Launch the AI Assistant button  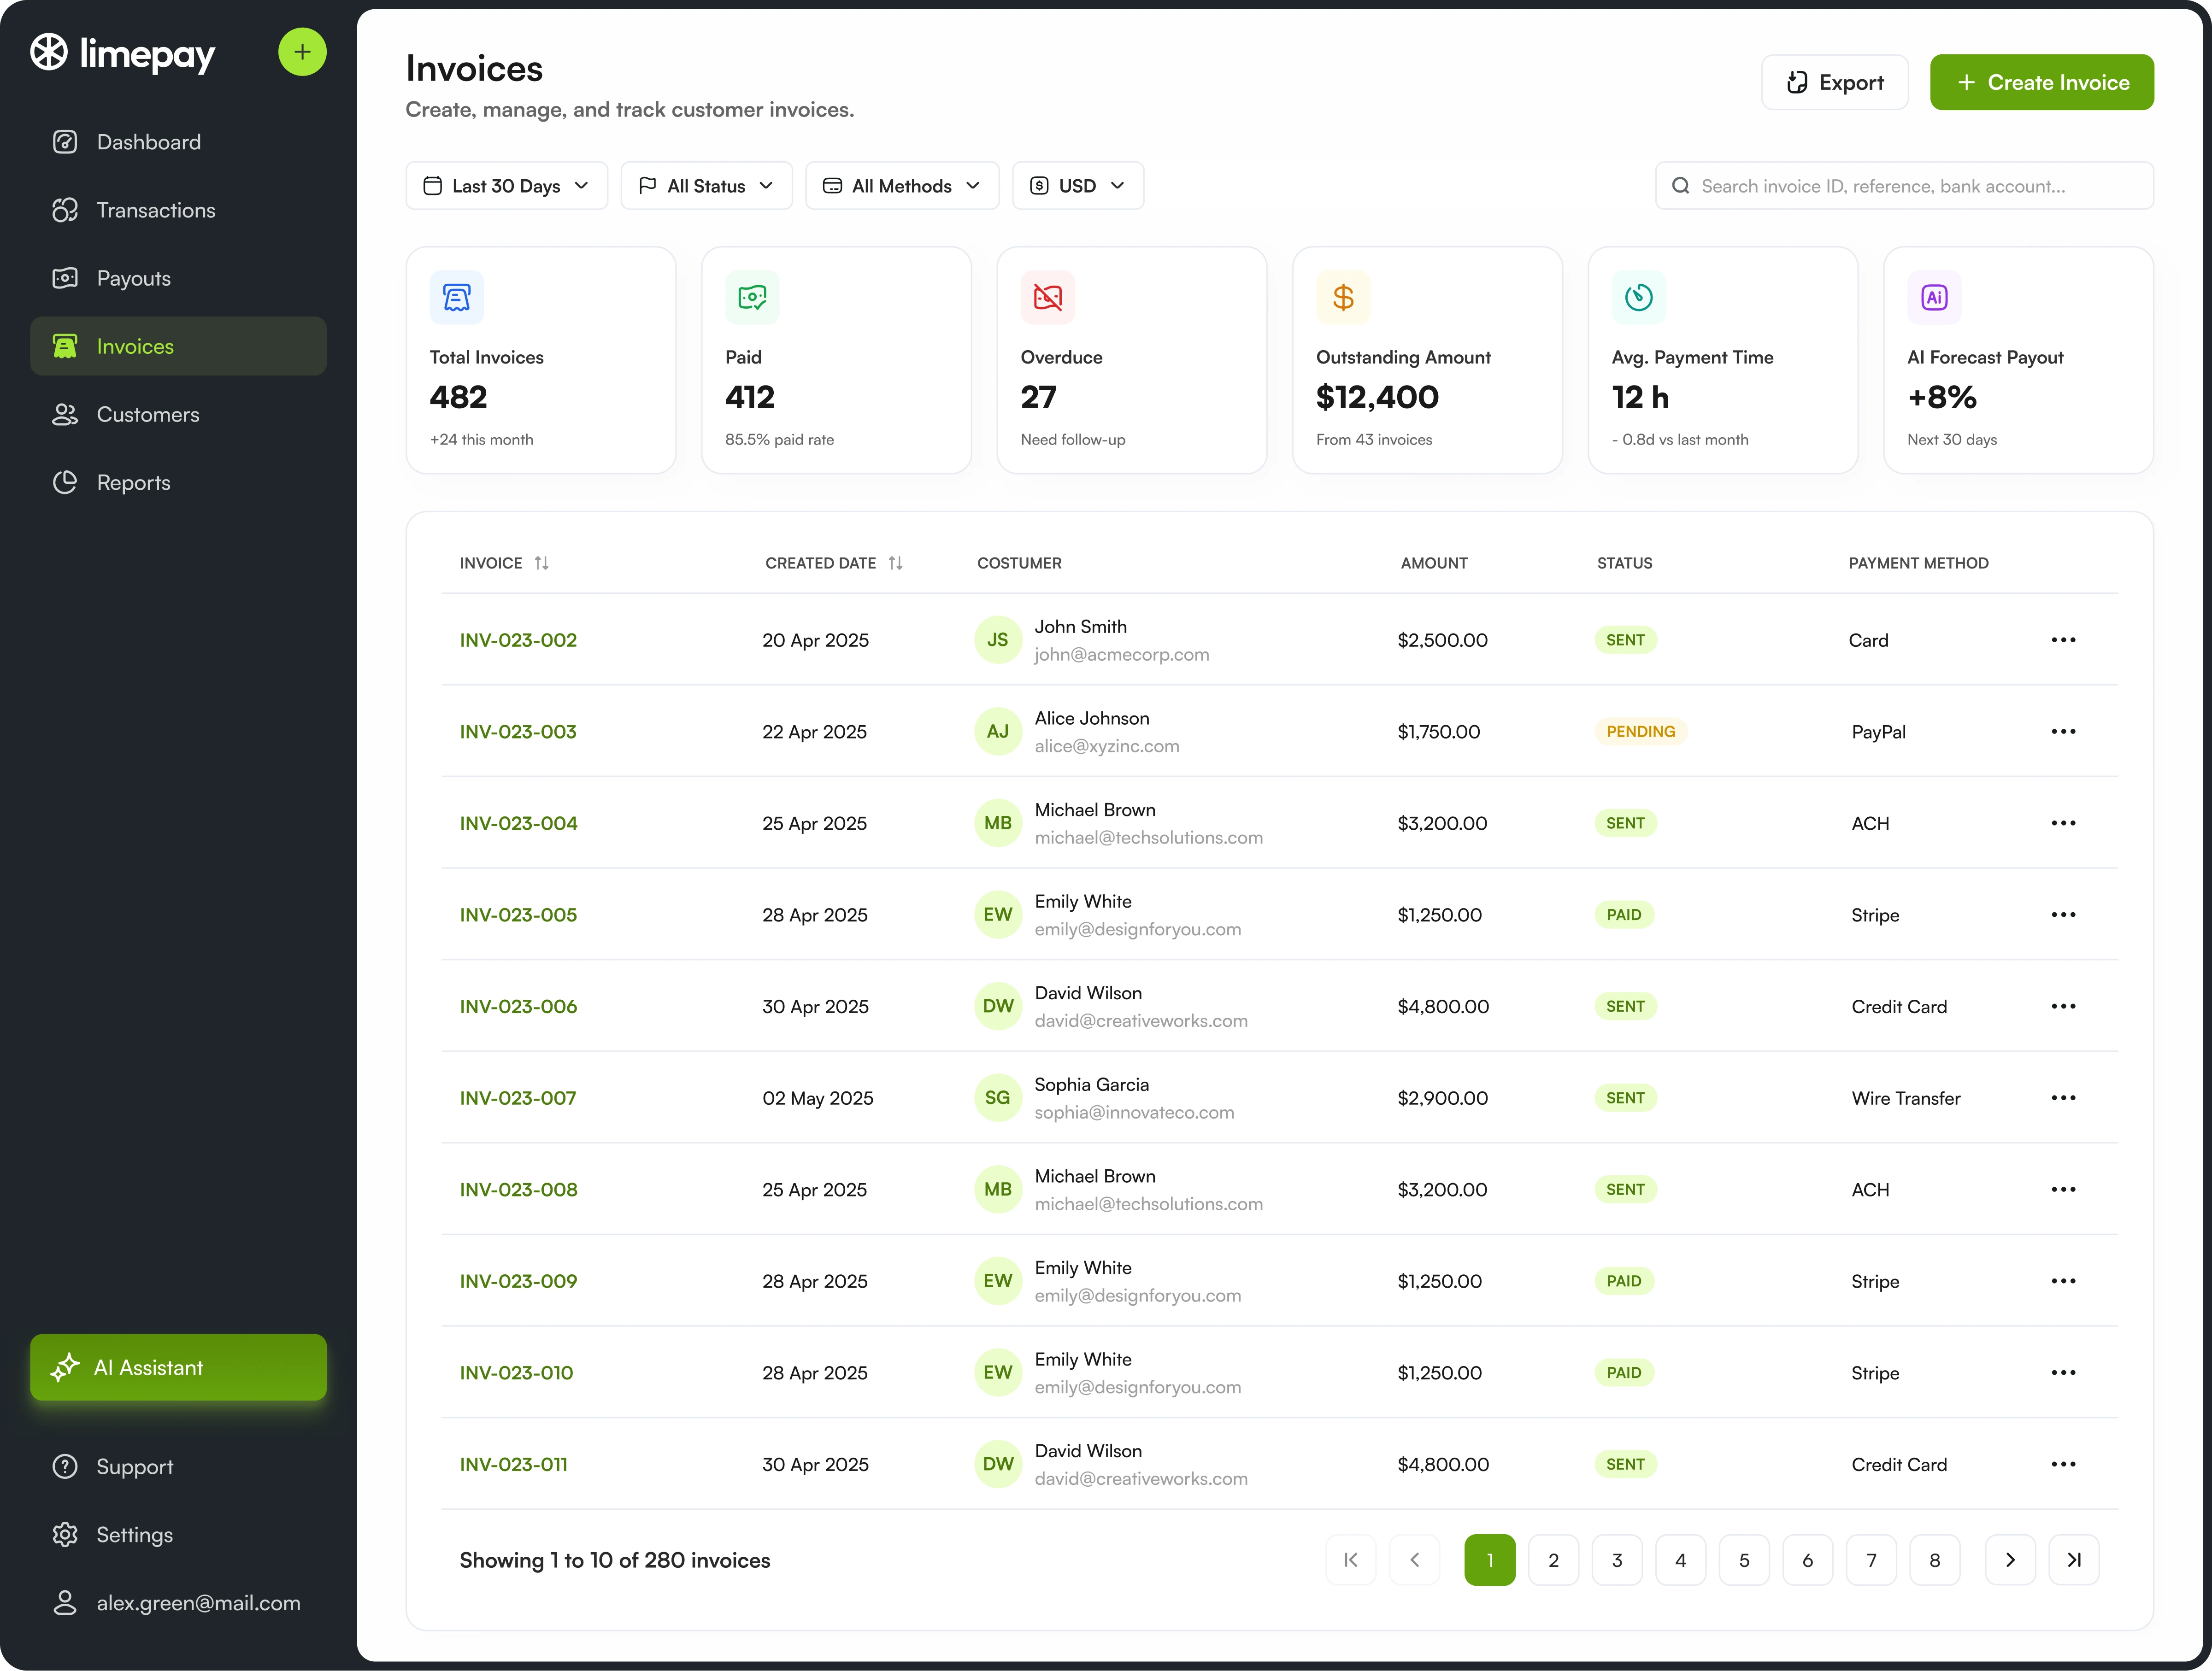tap(178, 1367)
